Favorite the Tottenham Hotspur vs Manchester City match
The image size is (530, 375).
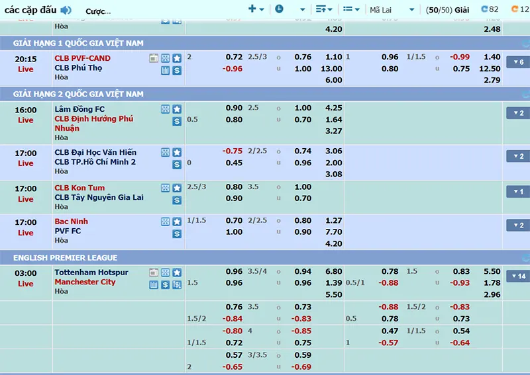point(177,272)
